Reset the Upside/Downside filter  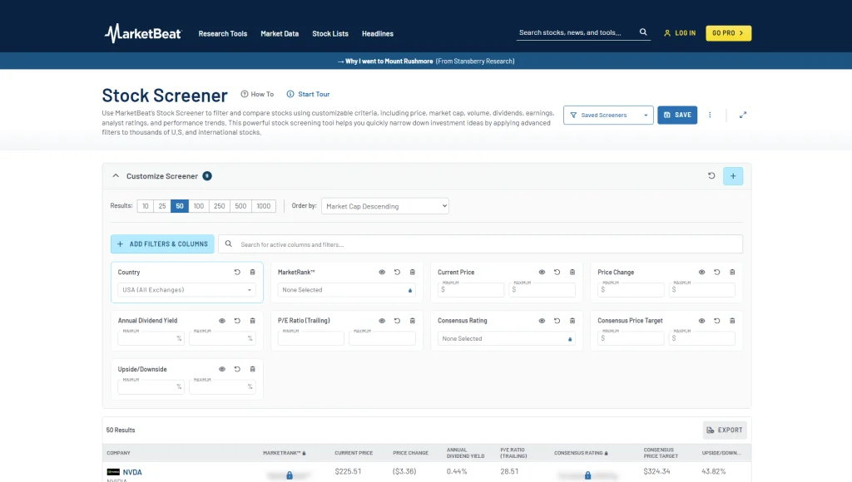tap(237, 369)
